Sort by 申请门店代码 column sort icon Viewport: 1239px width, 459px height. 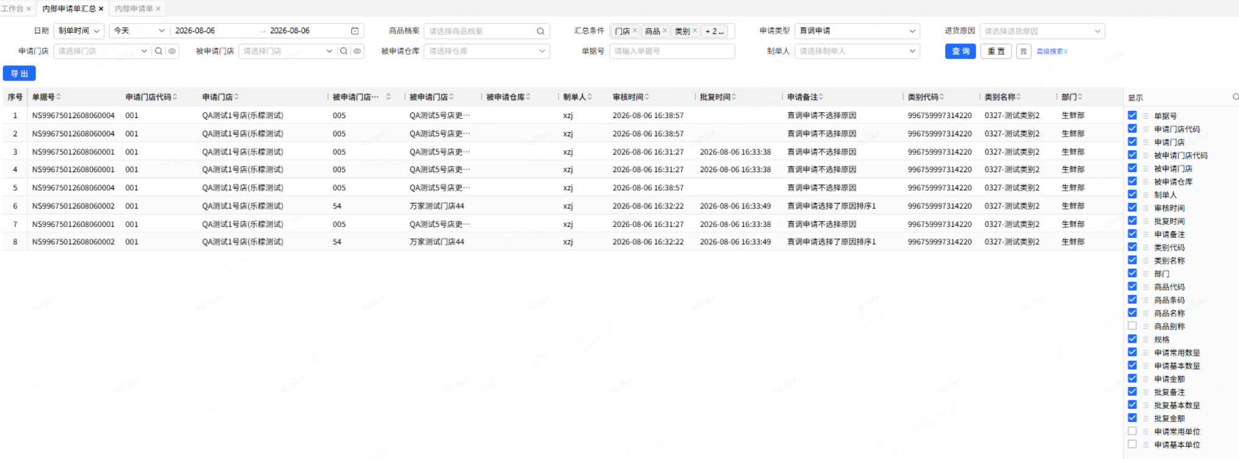click(175, 97)
